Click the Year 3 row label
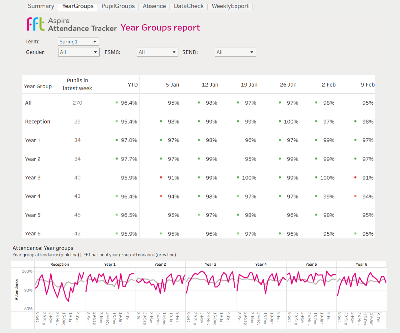Image resolution: width=400 pixels, height=333 pixels. 33,178
